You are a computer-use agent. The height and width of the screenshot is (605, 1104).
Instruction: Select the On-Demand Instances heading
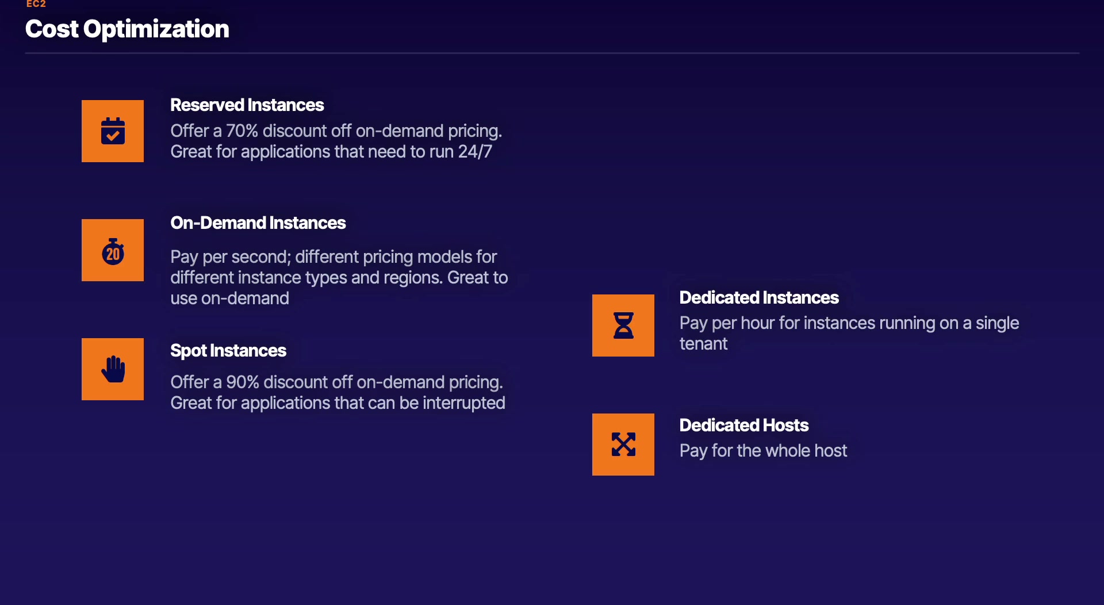pos(258,223)
